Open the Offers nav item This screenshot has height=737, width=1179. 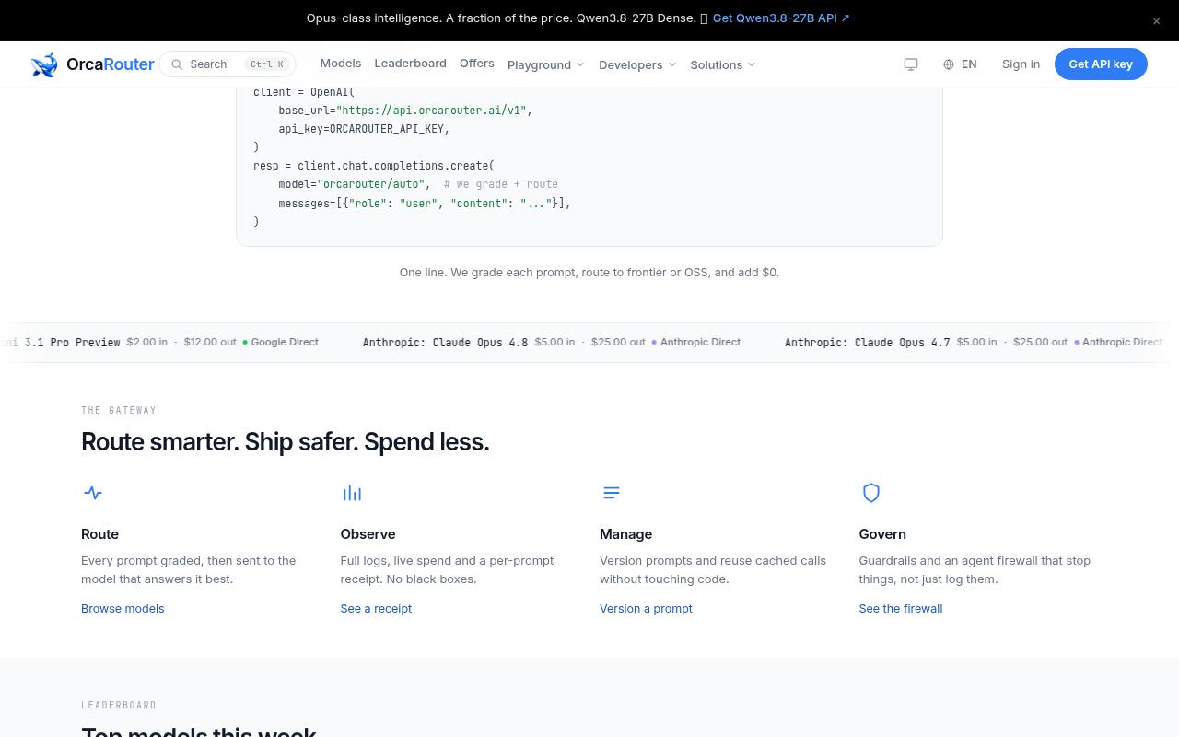tap(477, 63)
